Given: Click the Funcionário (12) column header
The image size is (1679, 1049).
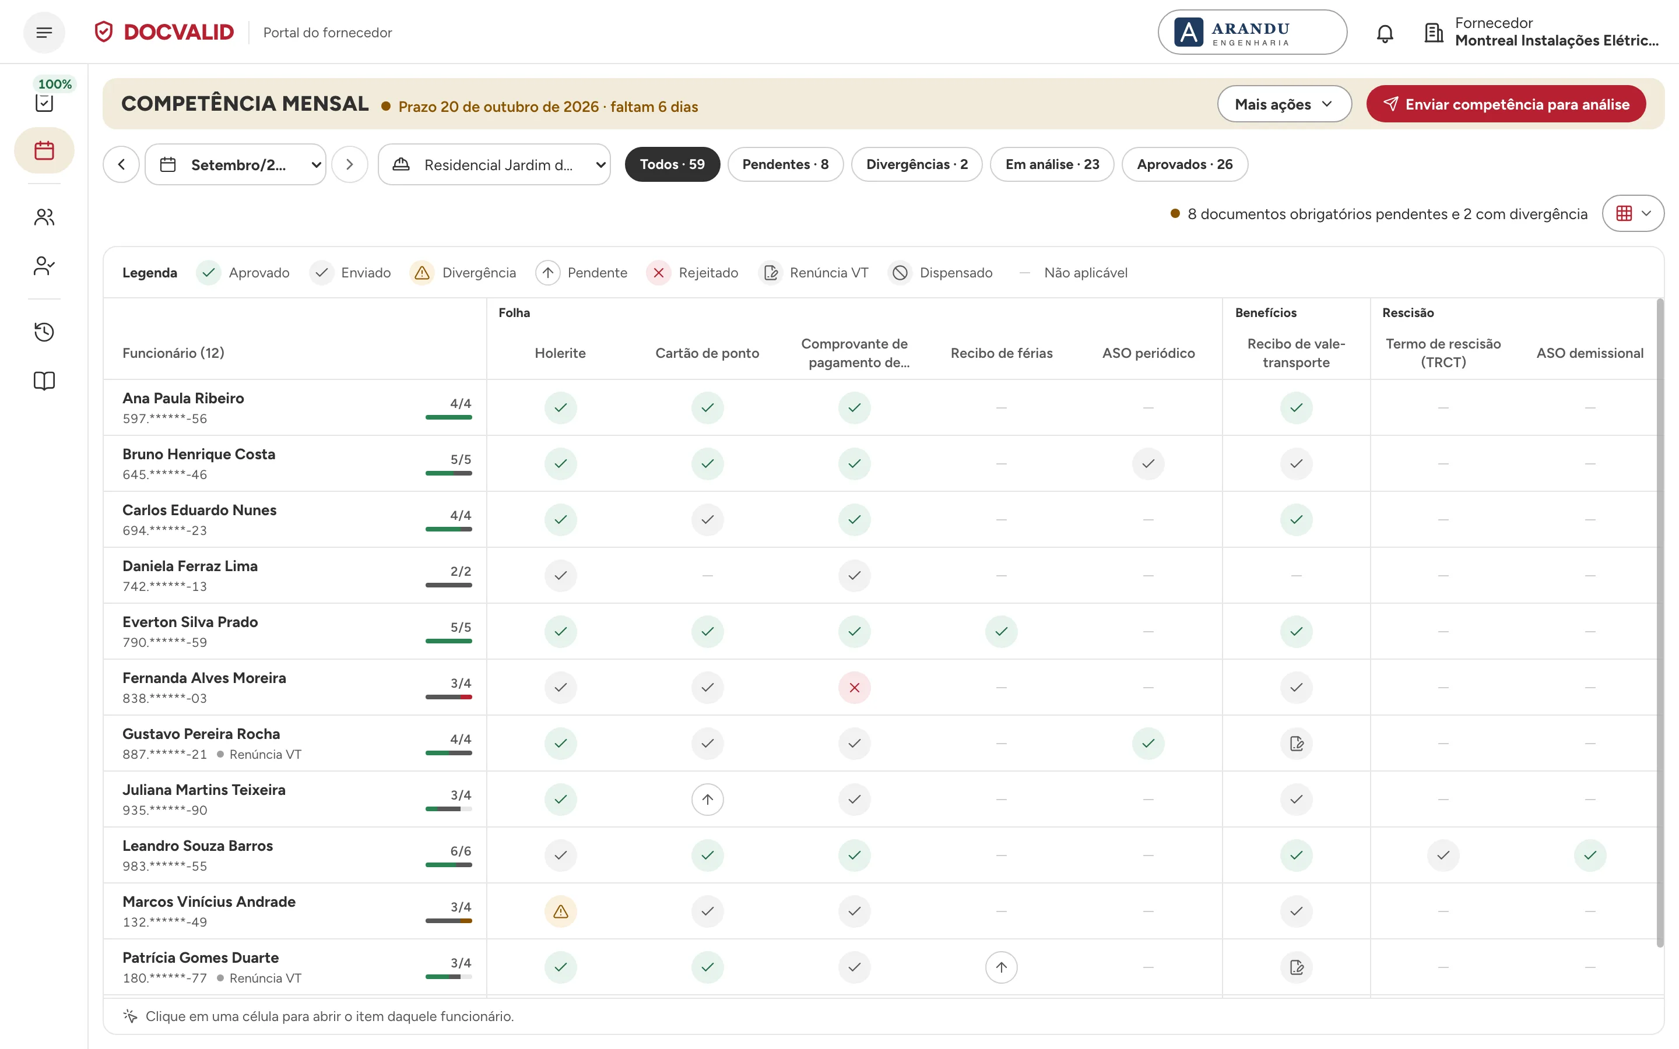Looking at the screenshot, I should point(174,353).
